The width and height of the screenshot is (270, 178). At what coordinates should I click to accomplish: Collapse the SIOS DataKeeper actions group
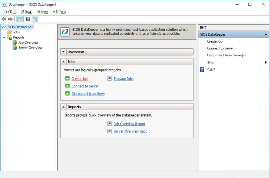point(266,35)
